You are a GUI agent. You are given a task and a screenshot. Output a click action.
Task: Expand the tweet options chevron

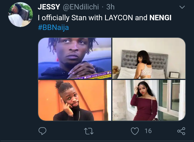coord(182,7)
